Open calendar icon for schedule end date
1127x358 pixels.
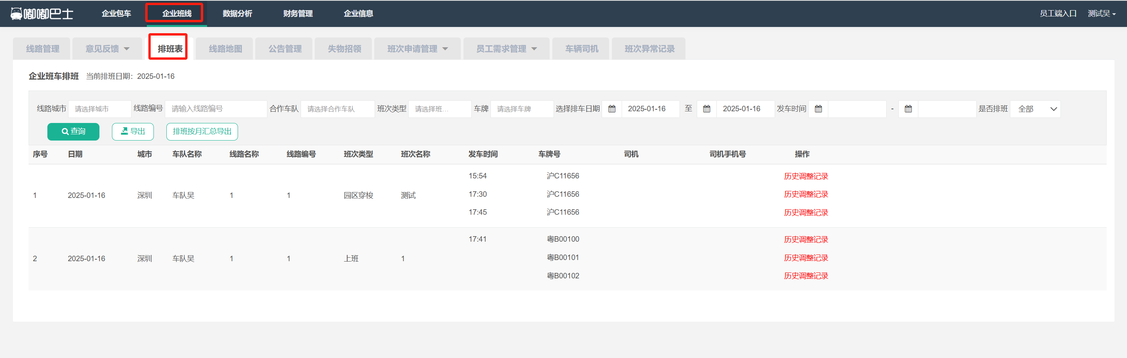(x=706, y=109)
